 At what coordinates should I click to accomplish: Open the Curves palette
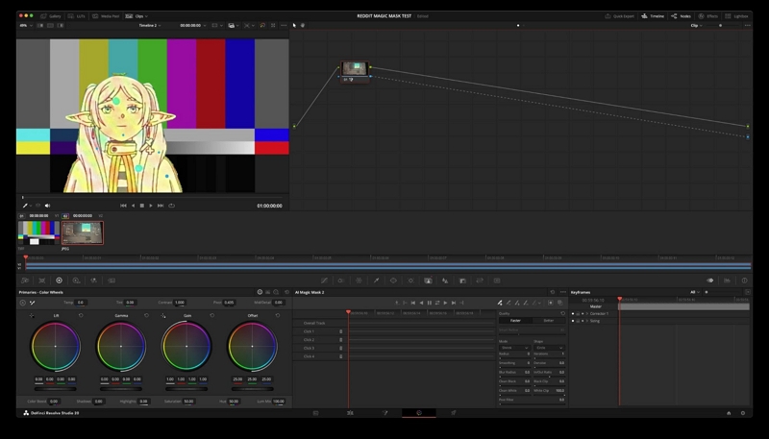[x=324, y=280]
